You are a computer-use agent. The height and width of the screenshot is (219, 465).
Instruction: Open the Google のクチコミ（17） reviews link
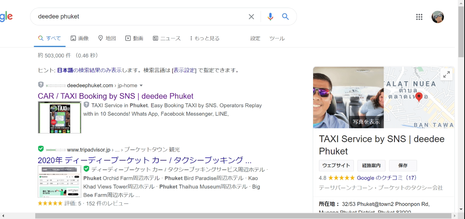pos(387,178)
